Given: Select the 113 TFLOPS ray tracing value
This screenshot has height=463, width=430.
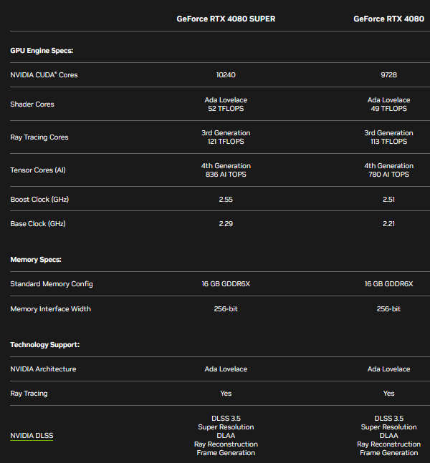Looking at the screenshot, I should click(388, 142).
